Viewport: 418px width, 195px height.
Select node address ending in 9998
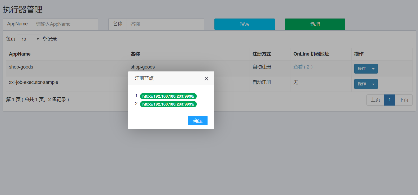168,96
